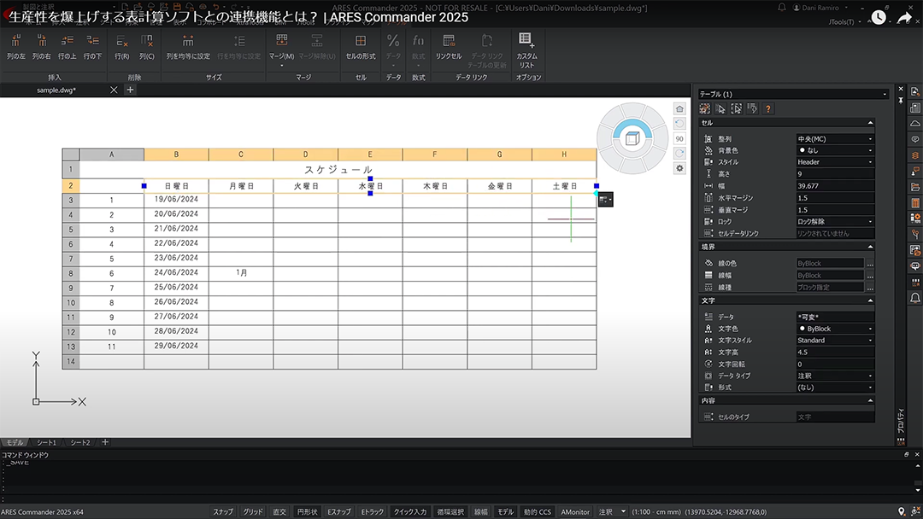This screenshot has height=519, width=923.
Task: Delete column with 列(C) button
Action: coord(147,47)
